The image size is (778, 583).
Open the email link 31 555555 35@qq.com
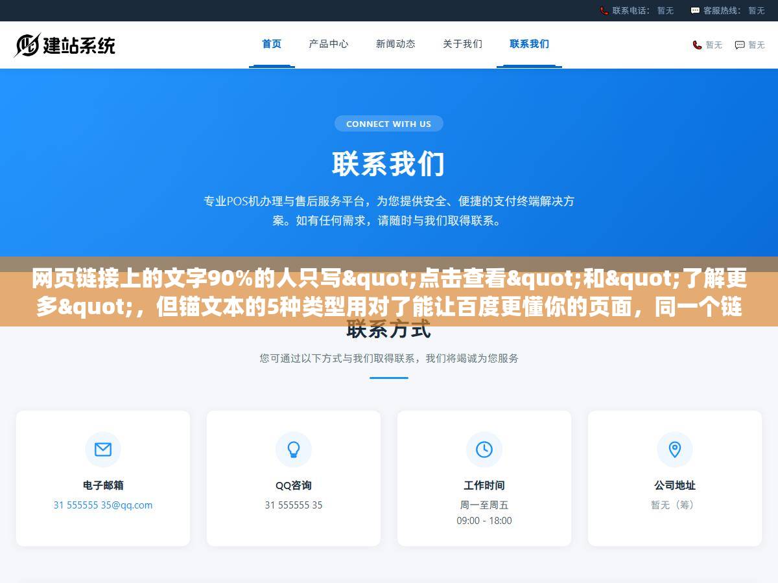pos(103,505)
